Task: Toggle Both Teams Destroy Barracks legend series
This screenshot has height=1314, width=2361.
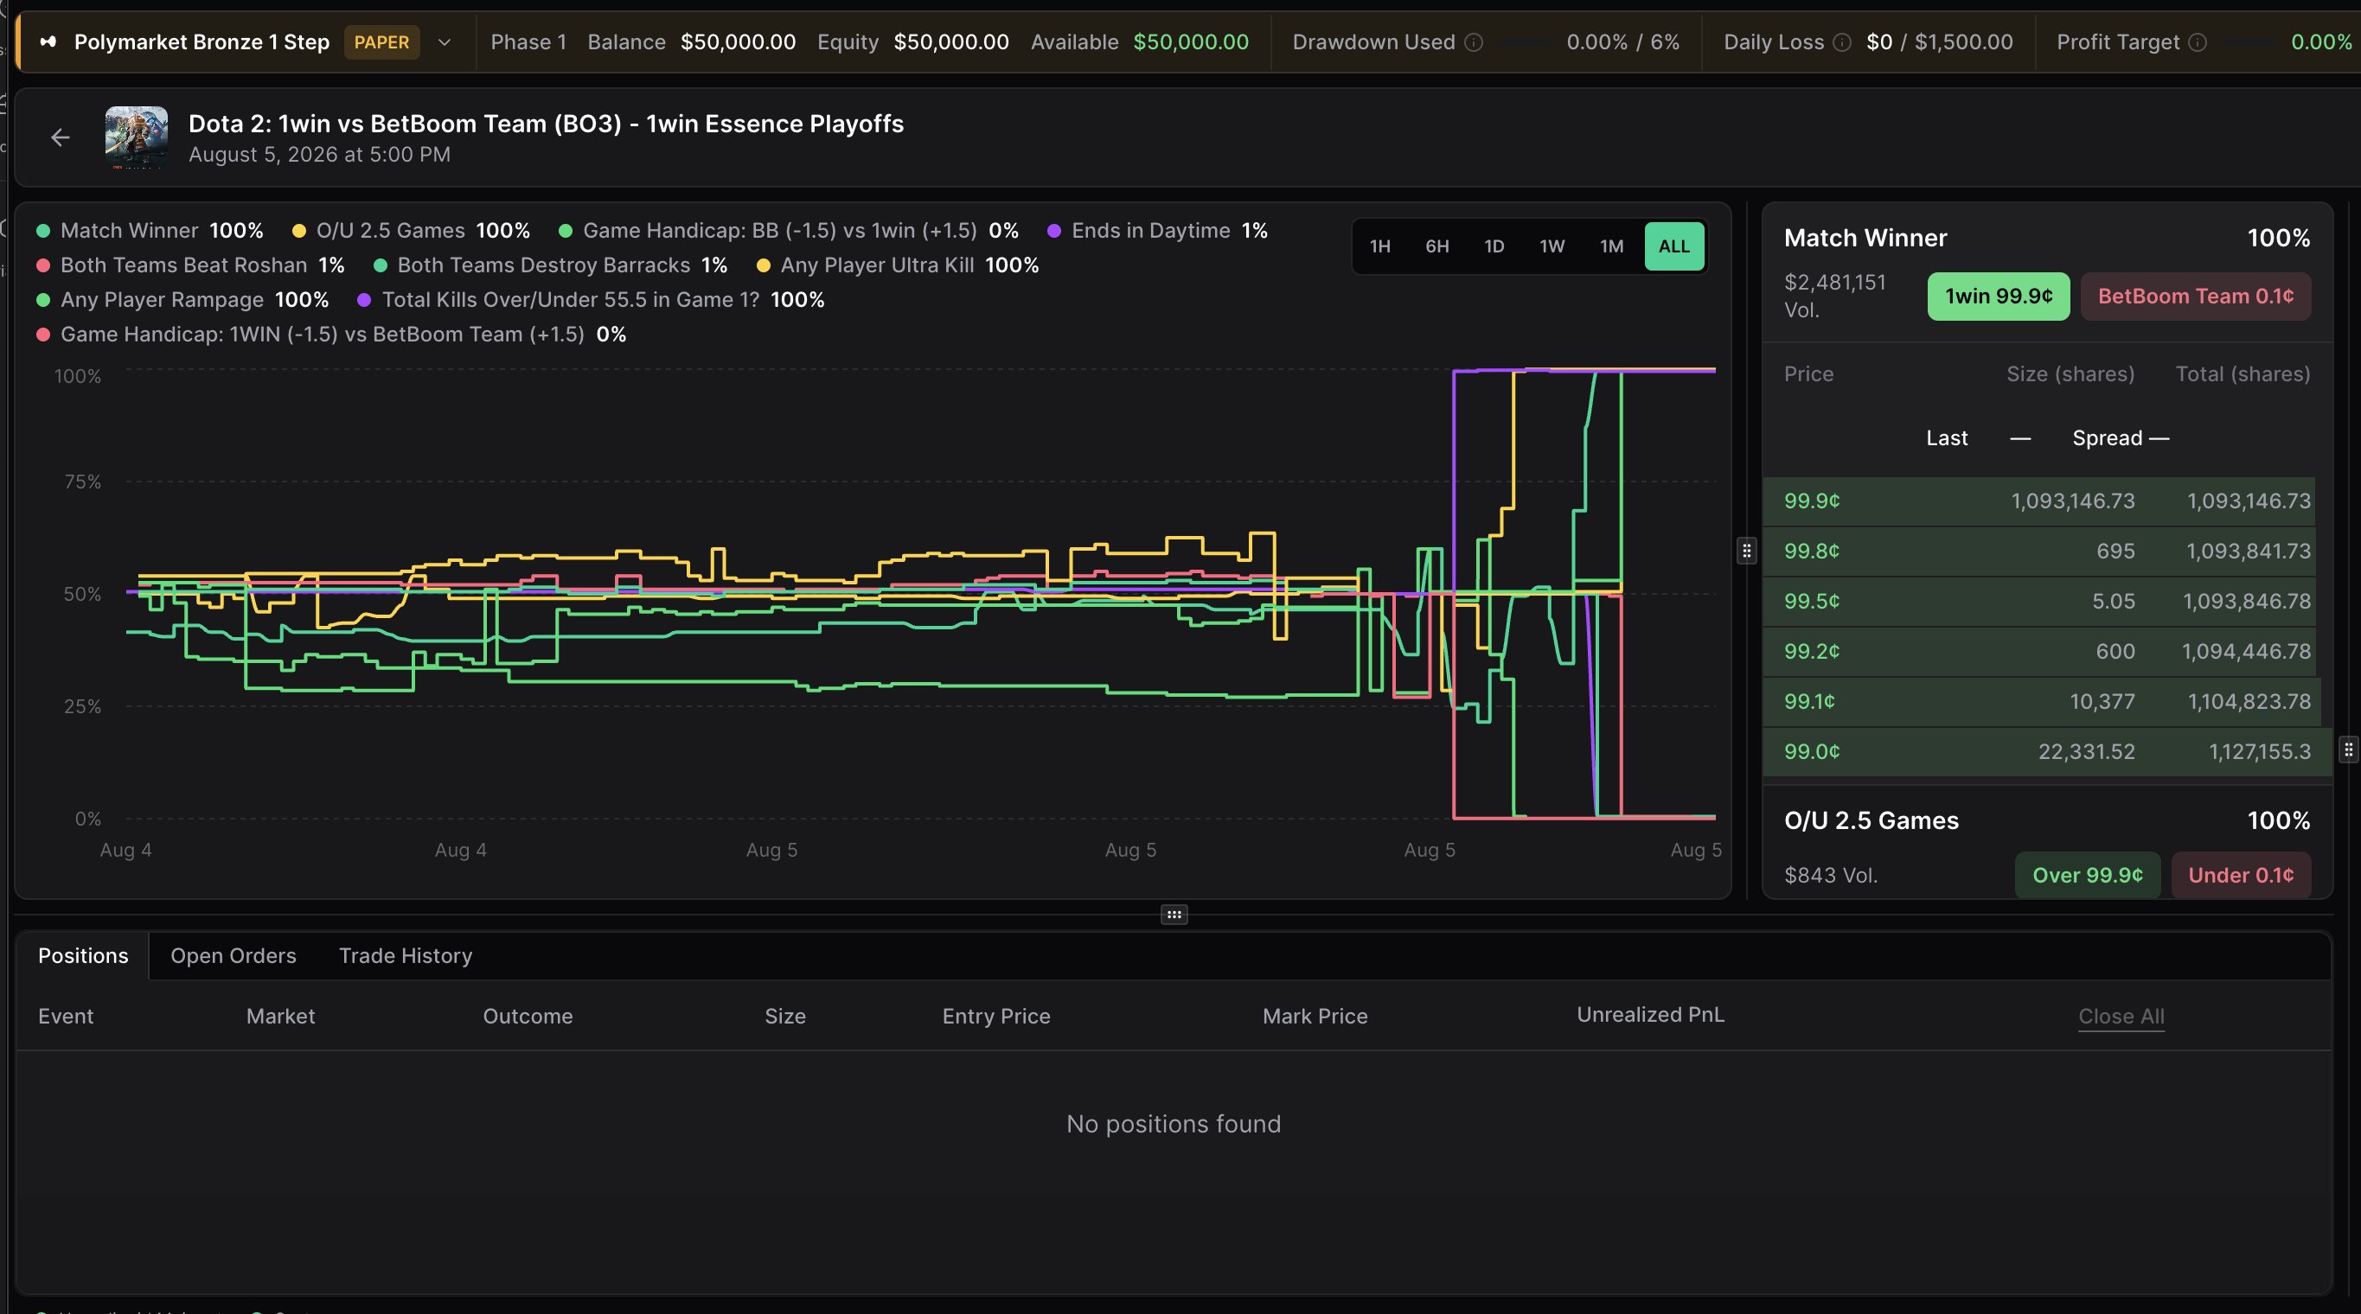Action: click(551, 265)
